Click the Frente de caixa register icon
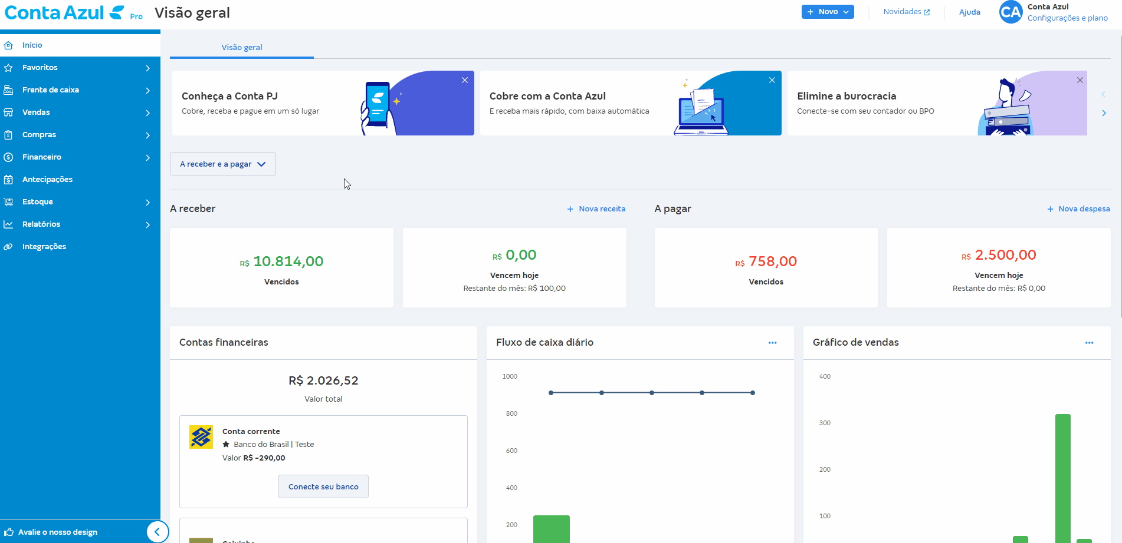Viewport: 1122px width, 543px height. coord(8,90)
